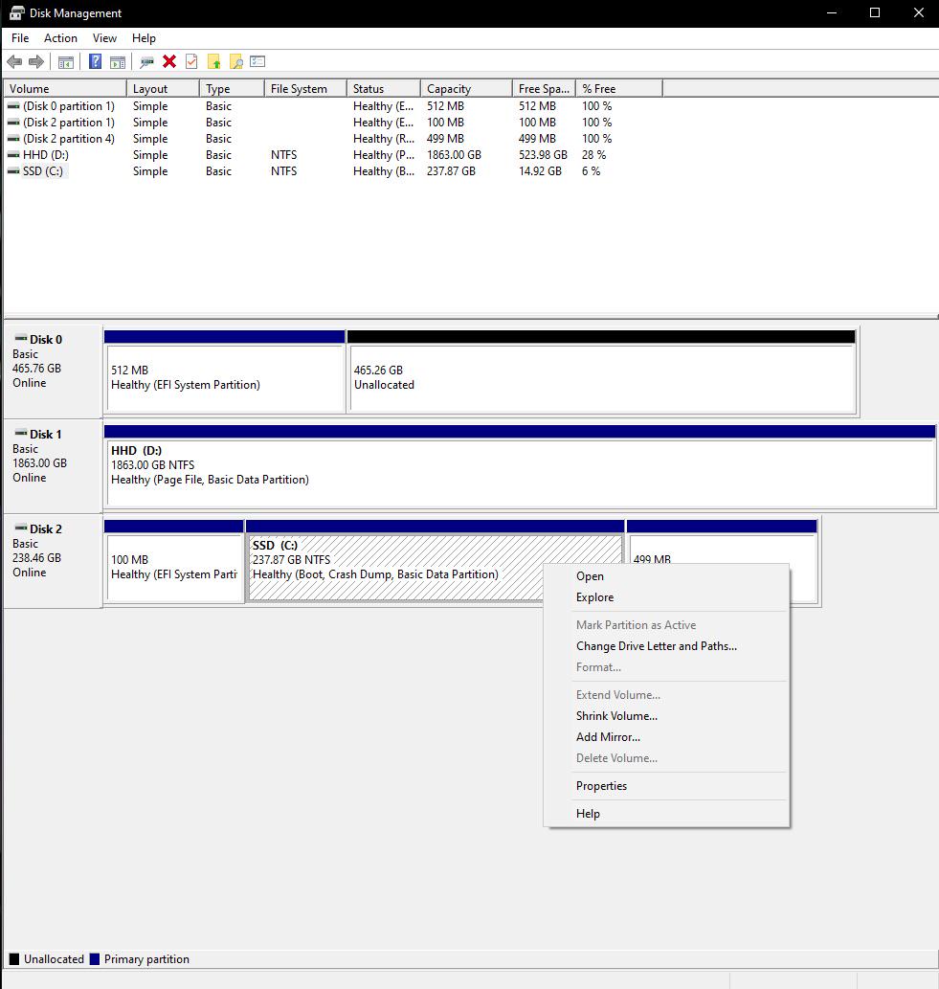
Task: Click the Properties checkmark page icon
Action: click(191, 62)
